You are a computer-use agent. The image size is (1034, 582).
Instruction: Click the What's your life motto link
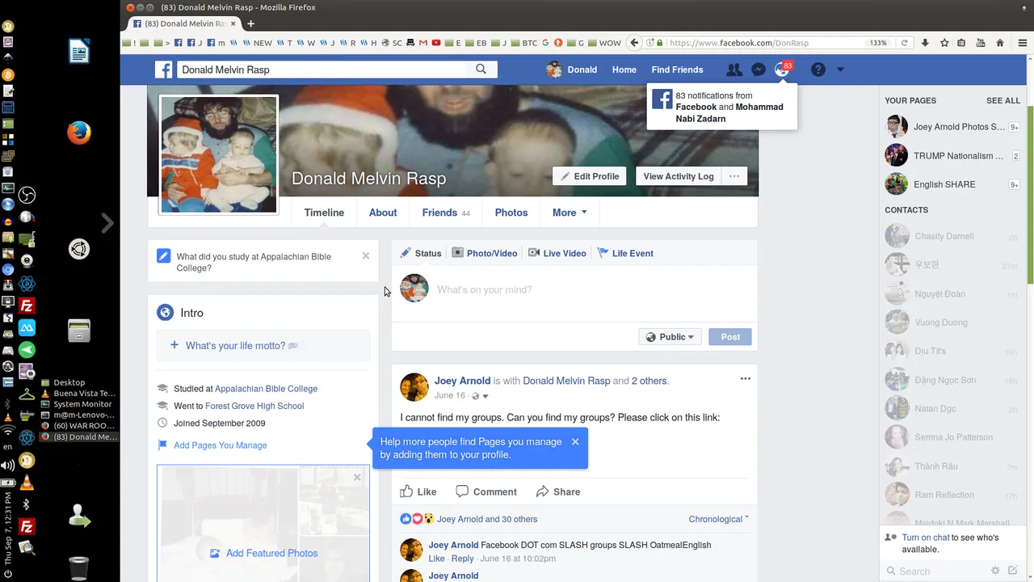pos(235,345)
